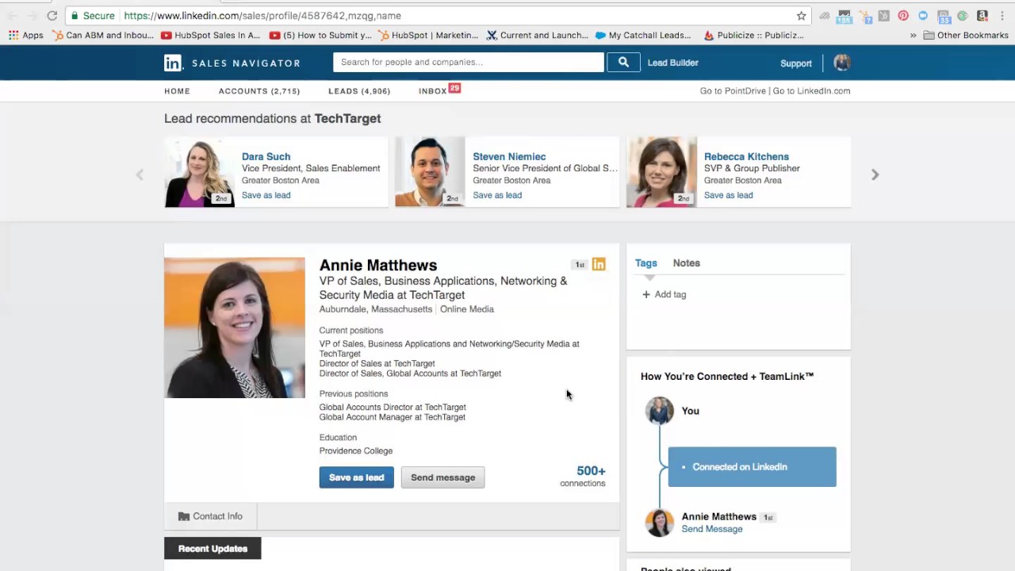Bookmark this page with the star icon
The image size is (1015, 571).
[801, 16]
